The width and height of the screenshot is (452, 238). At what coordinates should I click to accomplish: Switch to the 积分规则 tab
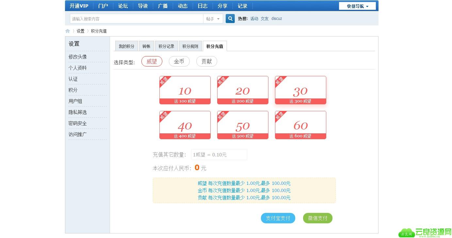pyautogui.click(x=190, y=46)
